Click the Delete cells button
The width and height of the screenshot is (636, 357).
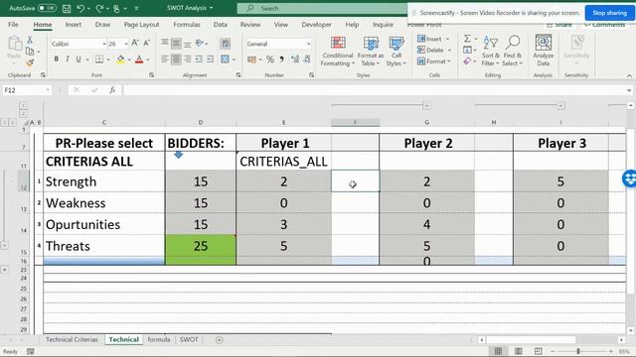434,50
